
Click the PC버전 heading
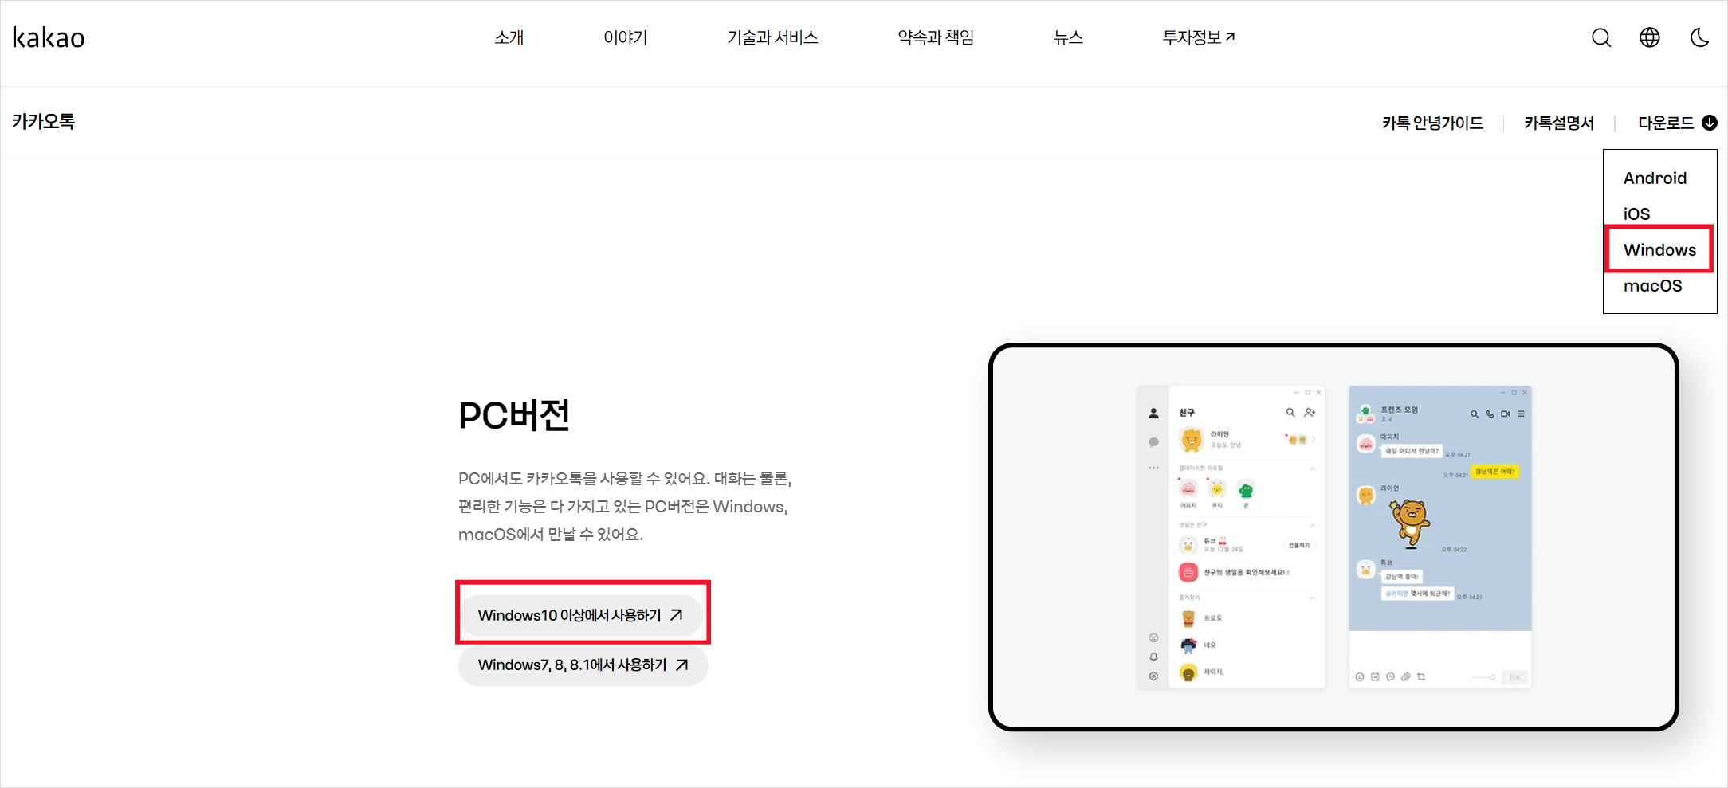pyautogui.click(x=514, y=415)
